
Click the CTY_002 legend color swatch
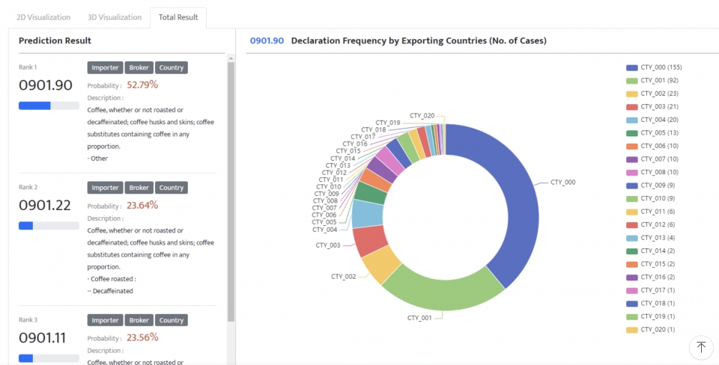coord(631,93)
